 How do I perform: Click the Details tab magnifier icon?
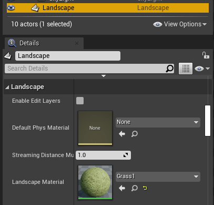[12, 43]
